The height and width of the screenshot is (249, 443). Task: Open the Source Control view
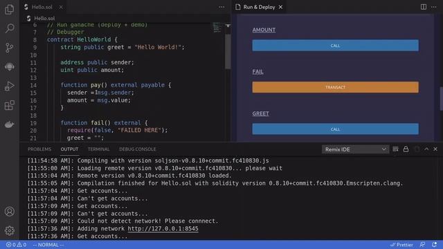point(9,48)
